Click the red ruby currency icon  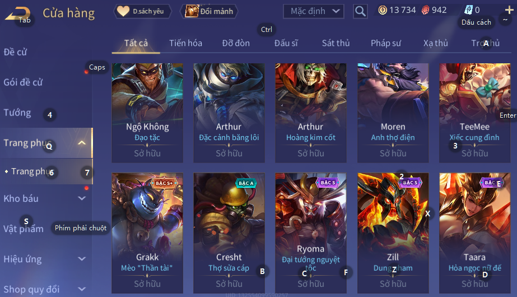point(426,10)
